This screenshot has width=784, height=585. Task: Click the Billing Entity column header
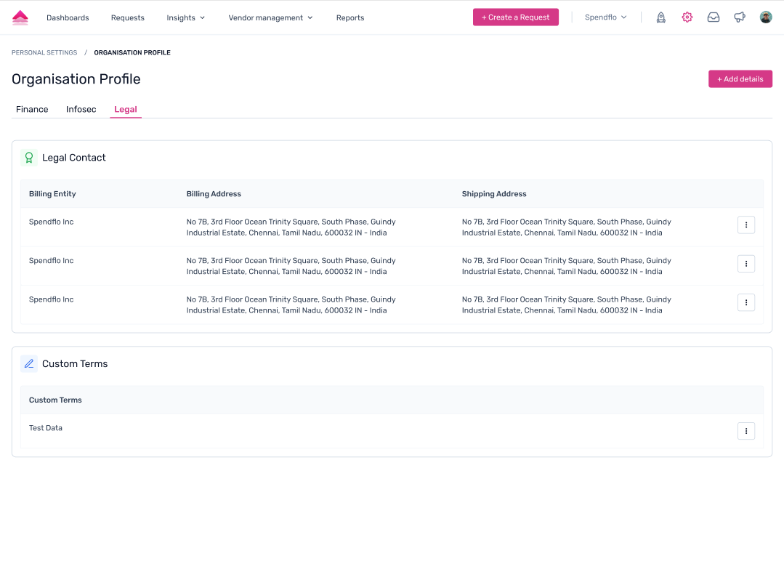coord(52,194)
